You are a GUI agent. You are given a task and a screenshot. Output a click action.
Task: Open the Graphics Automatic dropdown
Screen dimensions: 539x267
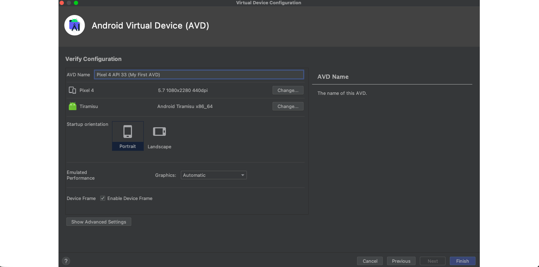(x=214, y=175)
